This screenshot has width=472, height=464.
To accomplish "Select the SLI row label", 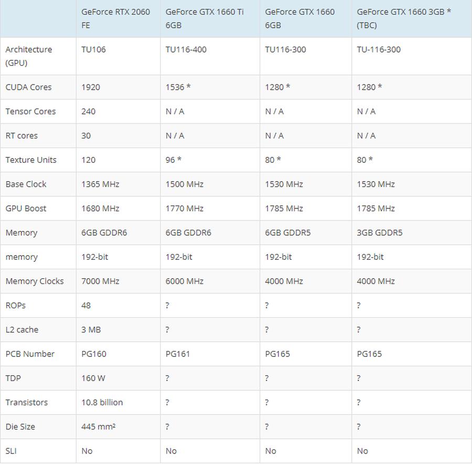I will 11,451.
